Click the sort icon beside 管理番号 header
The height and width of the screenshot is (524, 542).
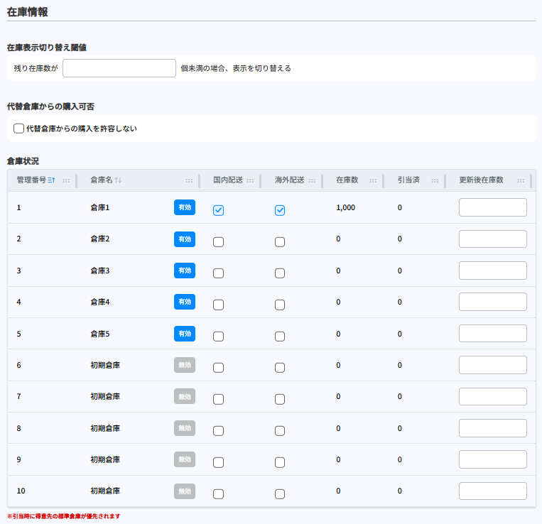pos(51,180)
